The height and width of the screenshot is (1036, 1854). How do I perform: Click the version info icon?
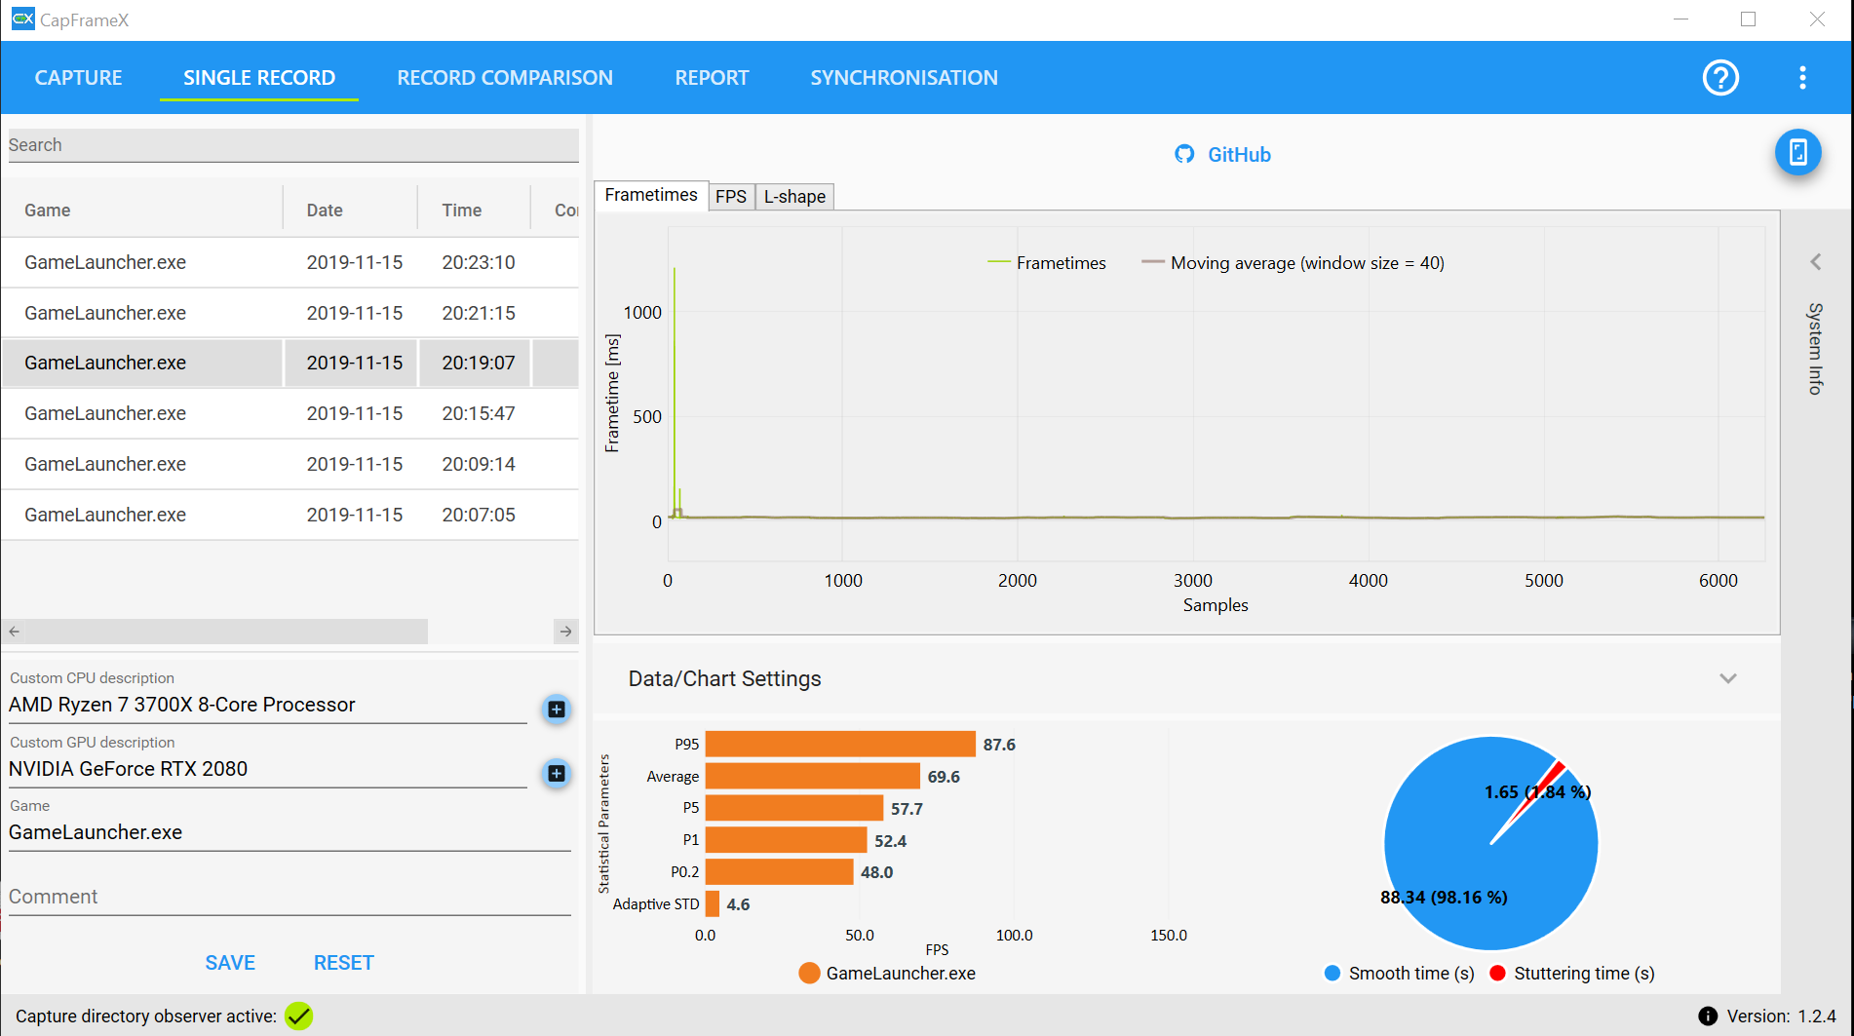pyautogui.click(x=1708, y=1017)
